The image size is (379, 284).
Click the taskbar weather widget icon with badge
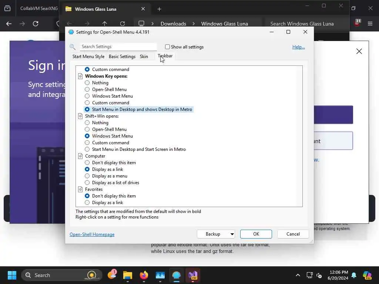tap(112, 275)
